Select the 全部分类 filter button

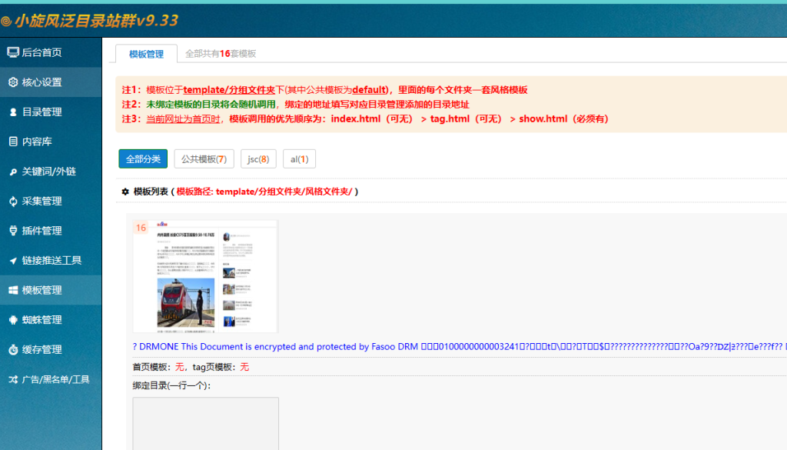[143, 159]
